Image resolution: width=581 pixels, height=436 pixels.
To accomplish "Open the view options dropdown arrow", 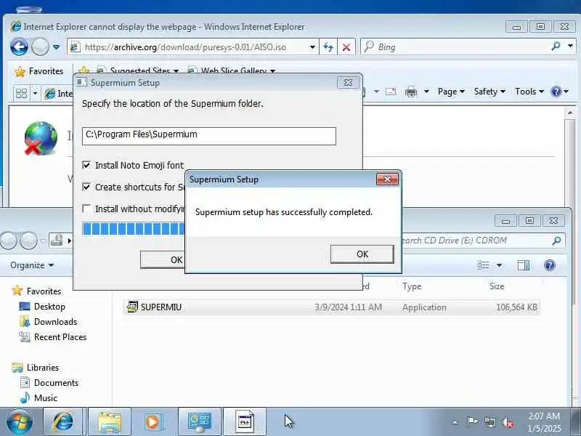I will tap(499, 265).
